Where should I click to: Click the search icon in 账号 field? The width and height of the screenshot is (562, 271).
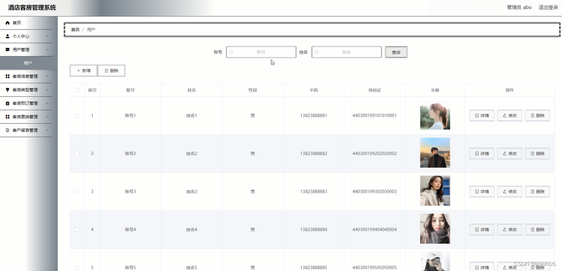pos(231,52)
